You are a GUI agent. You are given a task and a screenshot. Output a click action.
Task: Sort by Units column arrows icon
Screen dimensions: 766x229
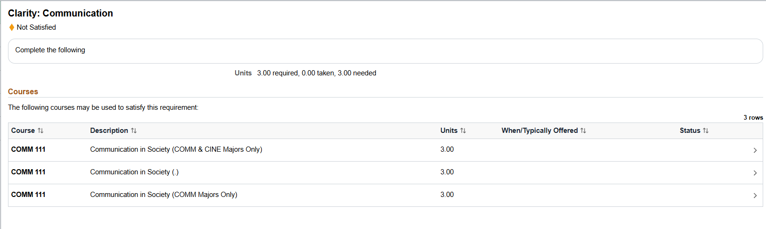click(x=463, y=131)
